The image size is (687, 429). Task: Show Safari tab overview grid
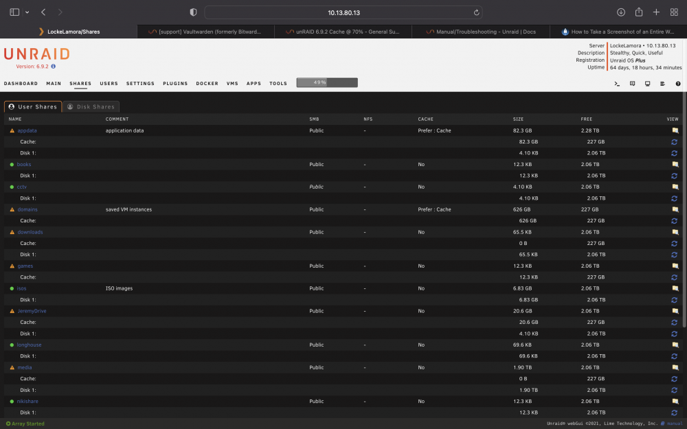pyautogui.click(x=675, y=12)
